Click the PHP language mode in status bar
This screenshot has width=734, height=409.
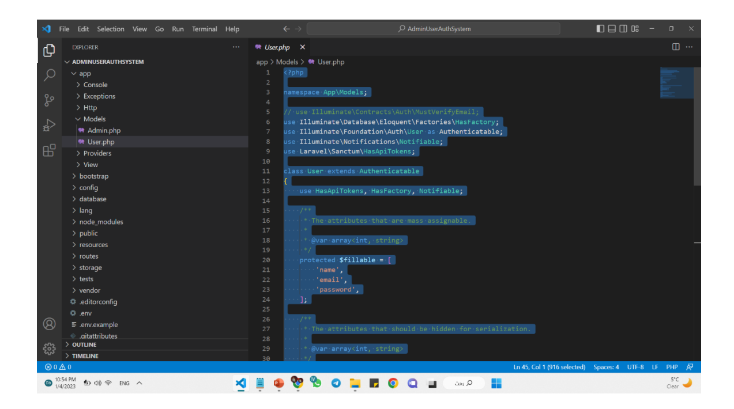pos(672,367)
